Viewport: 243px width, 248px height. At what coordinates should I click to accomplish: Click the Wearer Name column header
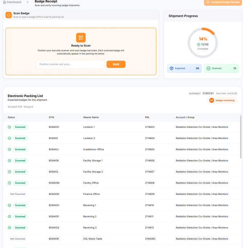click(x=91, y=117)
